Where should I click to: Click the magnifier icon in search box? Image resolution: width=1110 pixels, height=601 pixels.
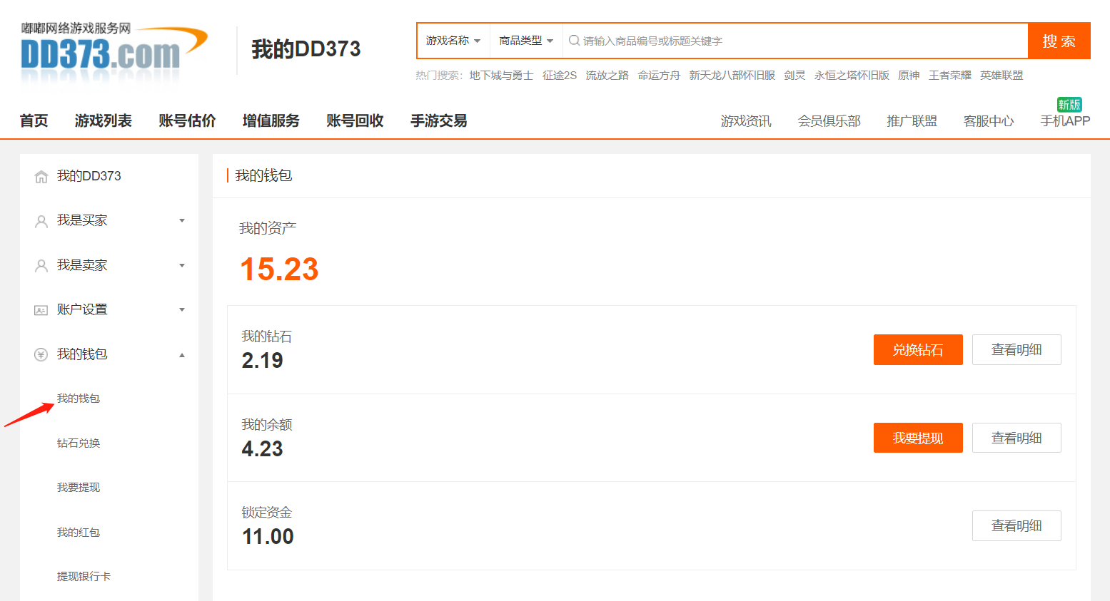point(574,41)
